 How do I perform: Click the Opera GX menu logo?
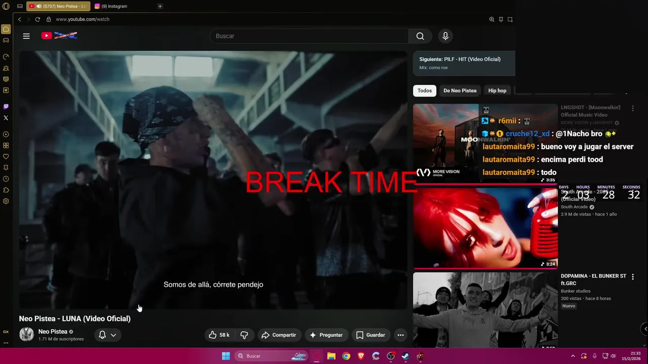click(x=6, y=7)
